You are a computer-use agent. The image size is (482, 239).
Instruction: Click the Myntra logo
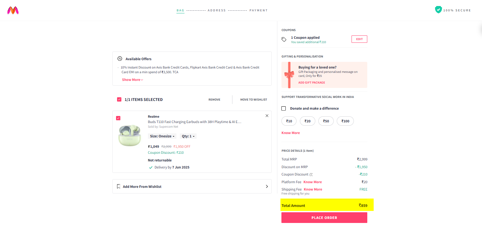point(13,10)
